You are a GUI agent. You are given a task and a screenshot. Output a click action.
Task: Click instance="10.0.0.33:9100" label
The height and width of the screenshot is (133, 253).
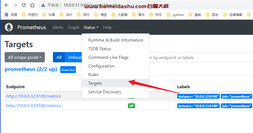coord(198,106)
